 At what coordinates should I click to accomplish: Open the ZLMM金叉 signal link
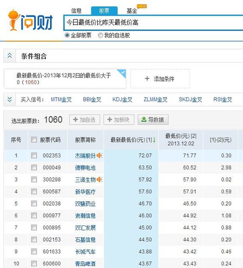(x=156, y=99)
